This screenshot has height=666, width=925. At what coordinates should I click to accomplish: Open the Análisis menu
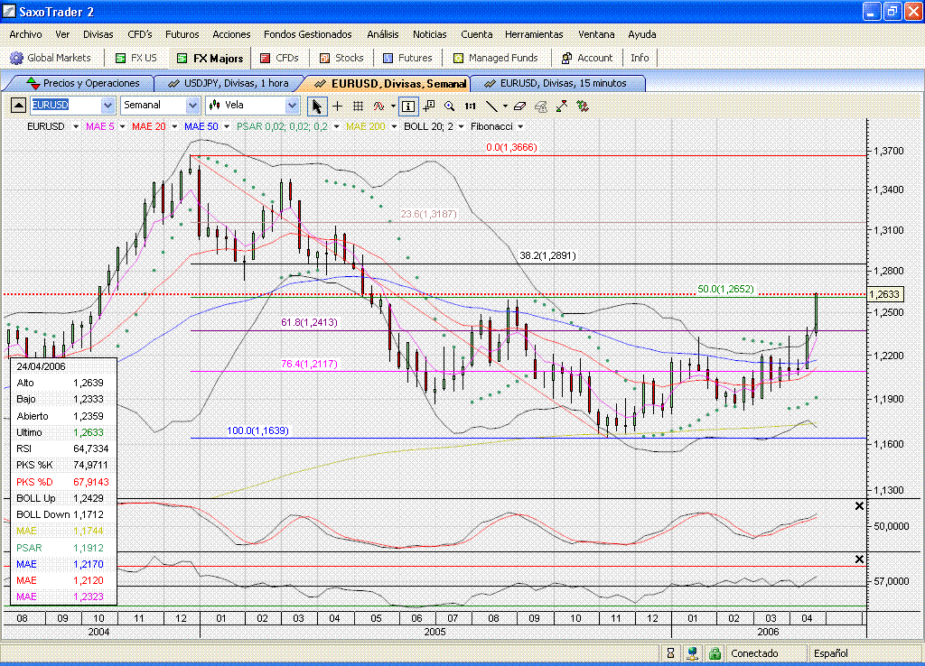tap(382, 35)
